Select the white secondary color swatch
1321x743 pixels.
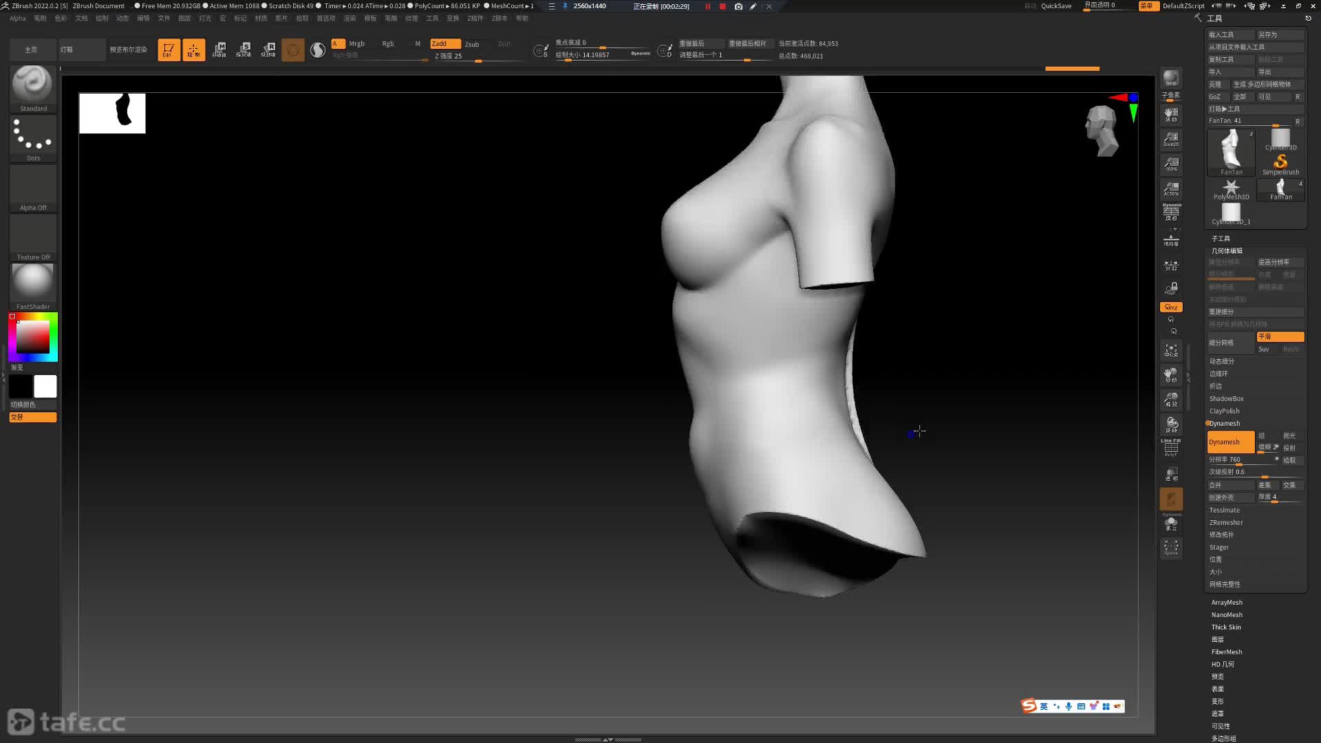tap(45, 387)
